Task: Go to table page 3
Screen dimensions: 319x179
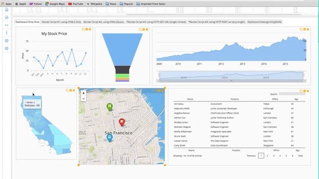Action: tap(274, 156)
